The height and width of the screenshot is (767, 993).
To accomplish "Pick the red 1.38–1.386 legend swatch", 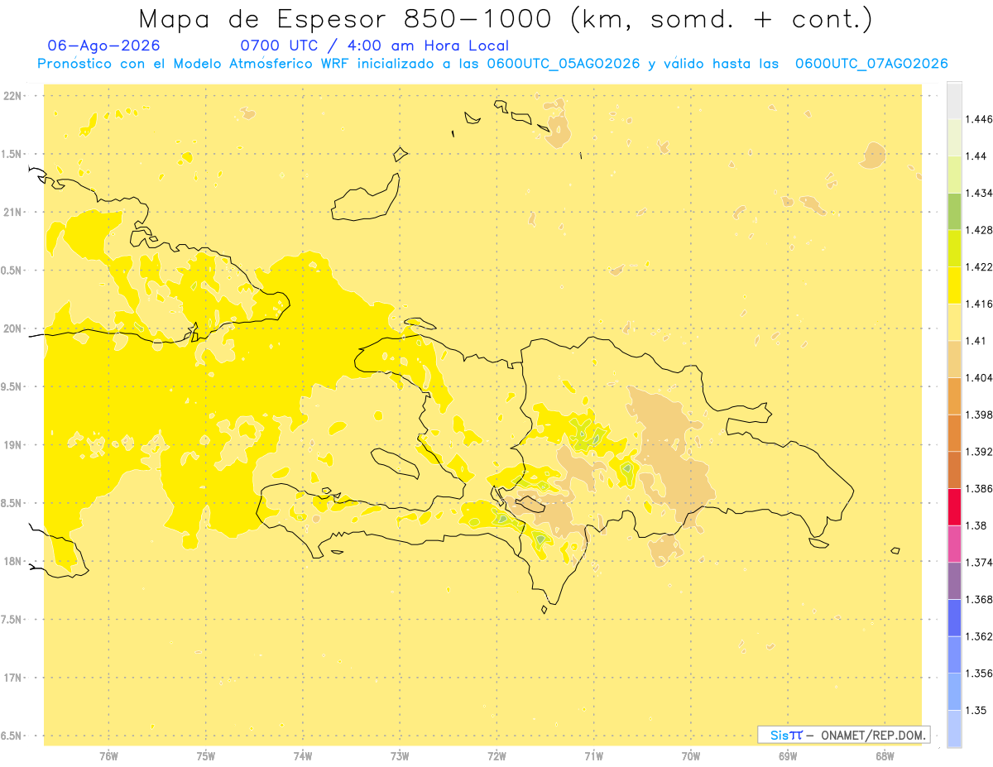I will (x=954, y=506).
